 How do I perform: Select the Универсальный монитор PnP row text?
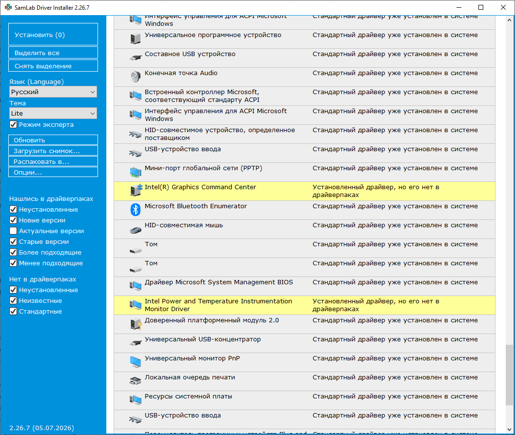click(x=193, y=358)
